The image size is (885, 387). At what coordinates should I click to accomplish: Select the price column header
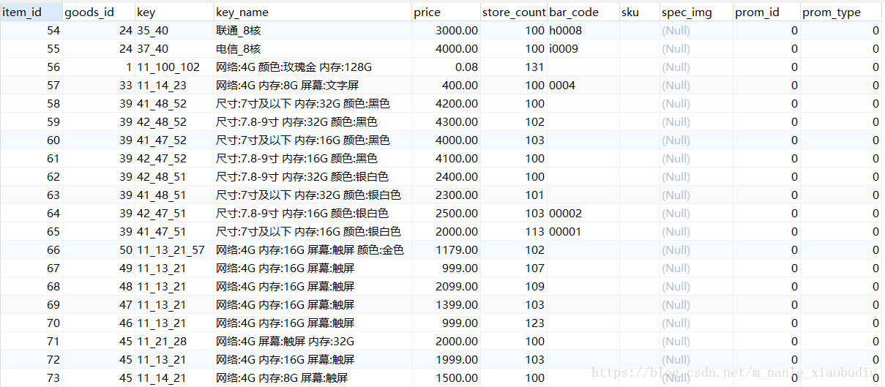pyautogui.click(x=446, y=12)
